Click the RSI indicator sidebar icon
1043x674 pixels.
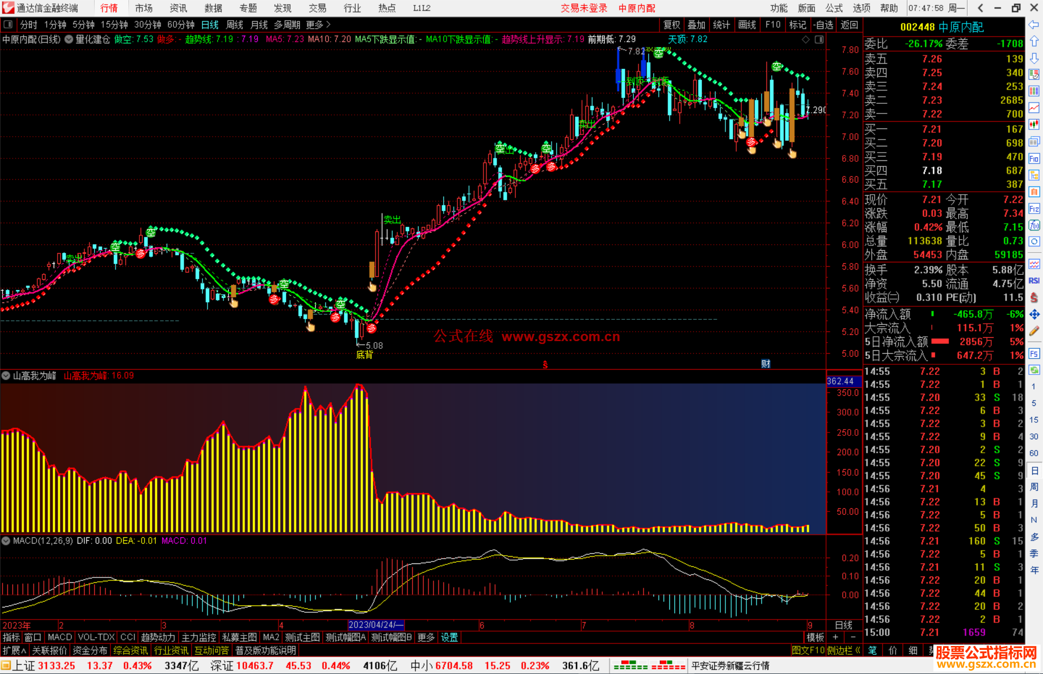[1034, 281]
